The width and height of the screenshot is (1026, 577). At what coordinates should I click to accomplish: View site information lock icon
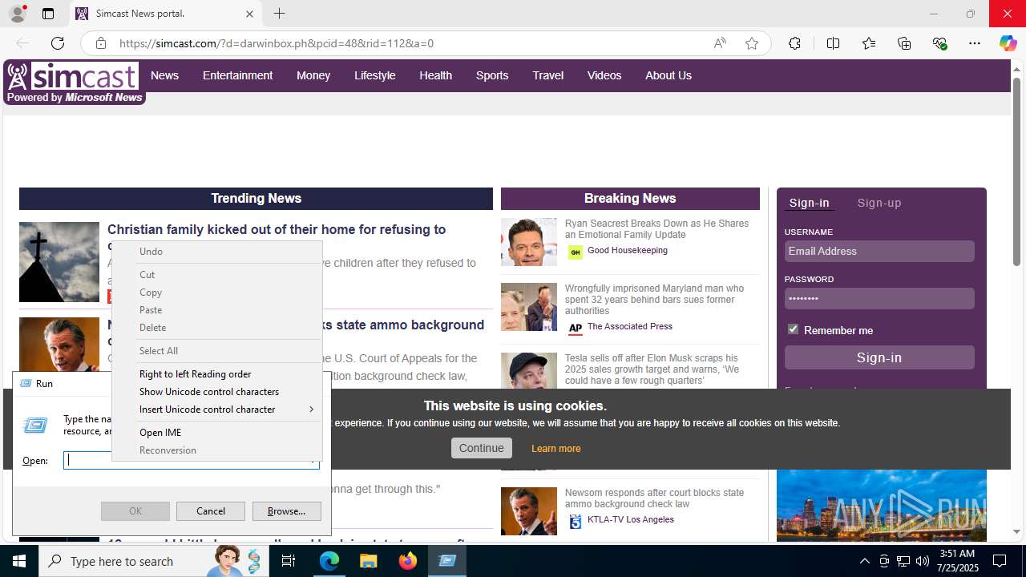100,43
